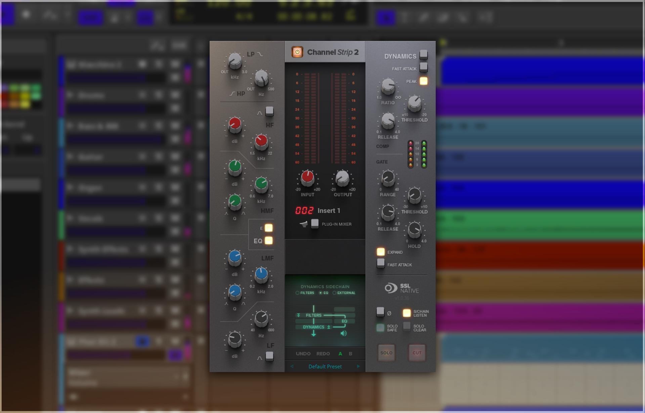Image resolution: width=645 pixels, height=413 pixels.
Task: Click the OUTPUT trim knob
Action: tap(342, 178)
